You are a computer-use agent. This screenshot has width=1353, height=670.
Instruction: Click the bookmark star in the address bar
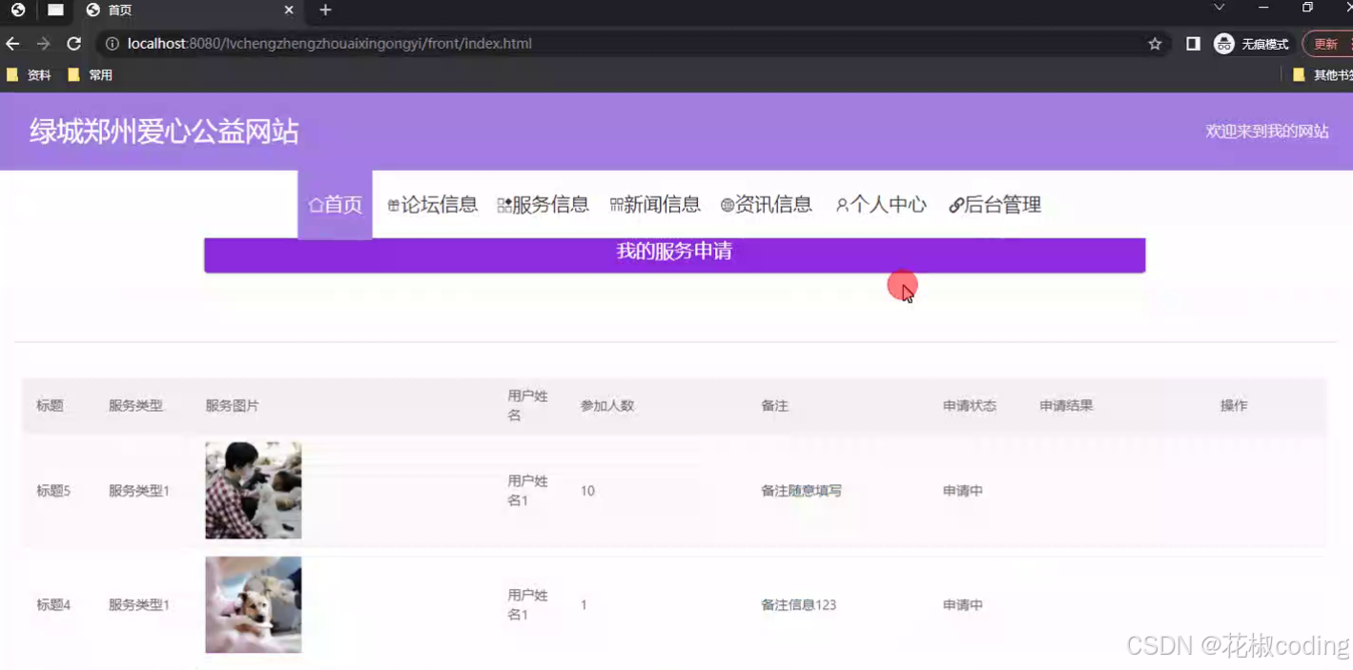point(1155,43)
